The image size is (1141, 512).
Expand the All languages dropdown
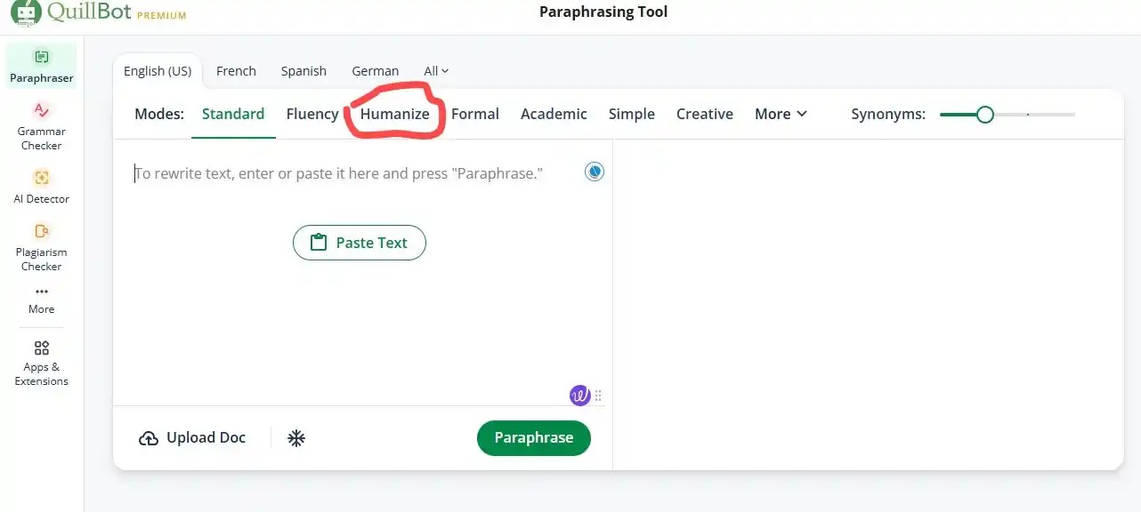click(x=436, y=71)
